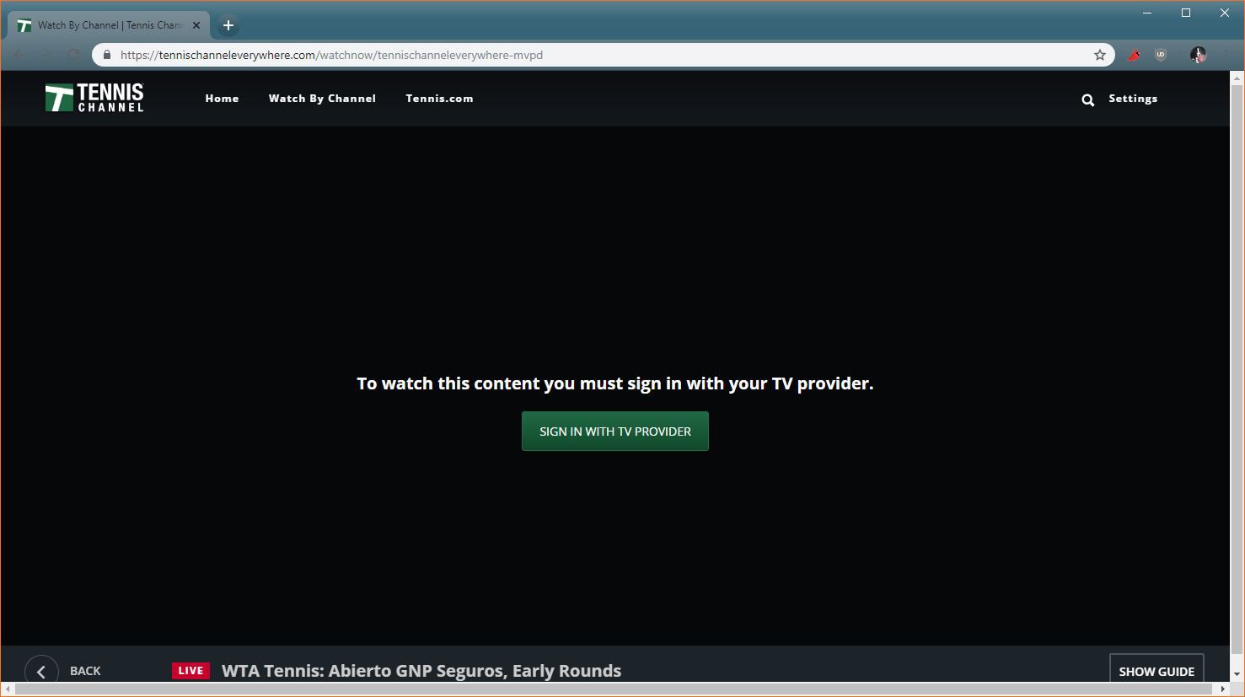Minimize the browser window
1245x697 pixels.
[x=1147, y=13]
